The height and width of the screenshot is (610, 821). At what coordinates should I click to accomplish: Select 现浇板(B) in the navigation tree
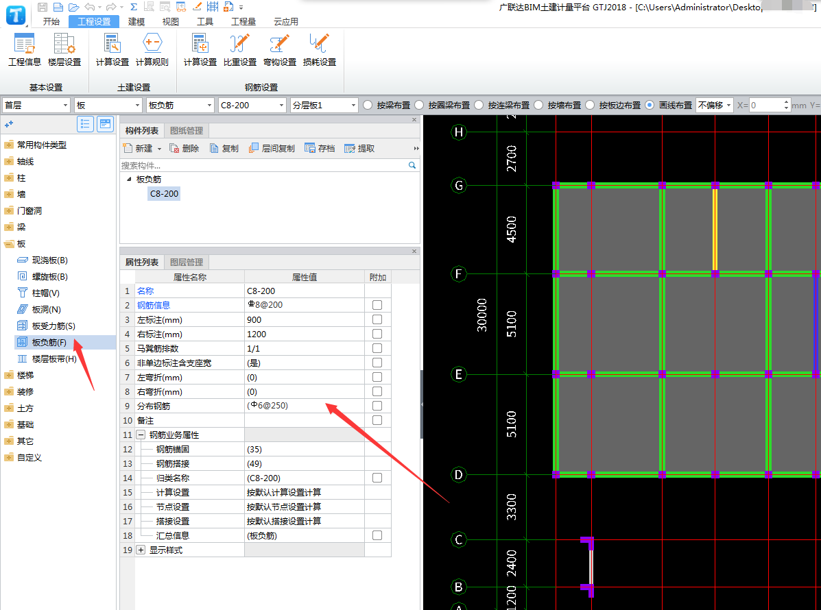click(50, 260)
